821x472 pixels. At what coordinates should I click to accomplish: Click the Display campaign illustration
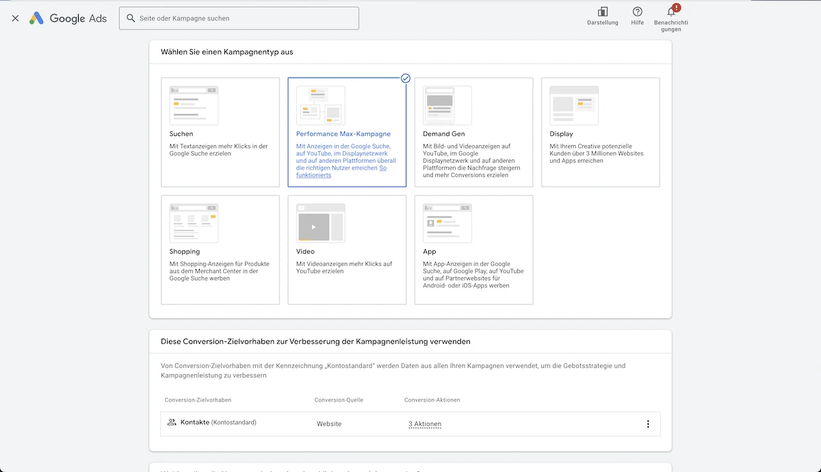574,105
